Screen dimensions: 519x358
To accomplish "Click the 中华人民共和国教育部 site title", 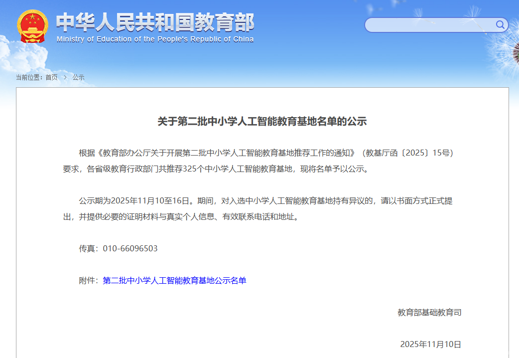I will click(x=155, y=22).
